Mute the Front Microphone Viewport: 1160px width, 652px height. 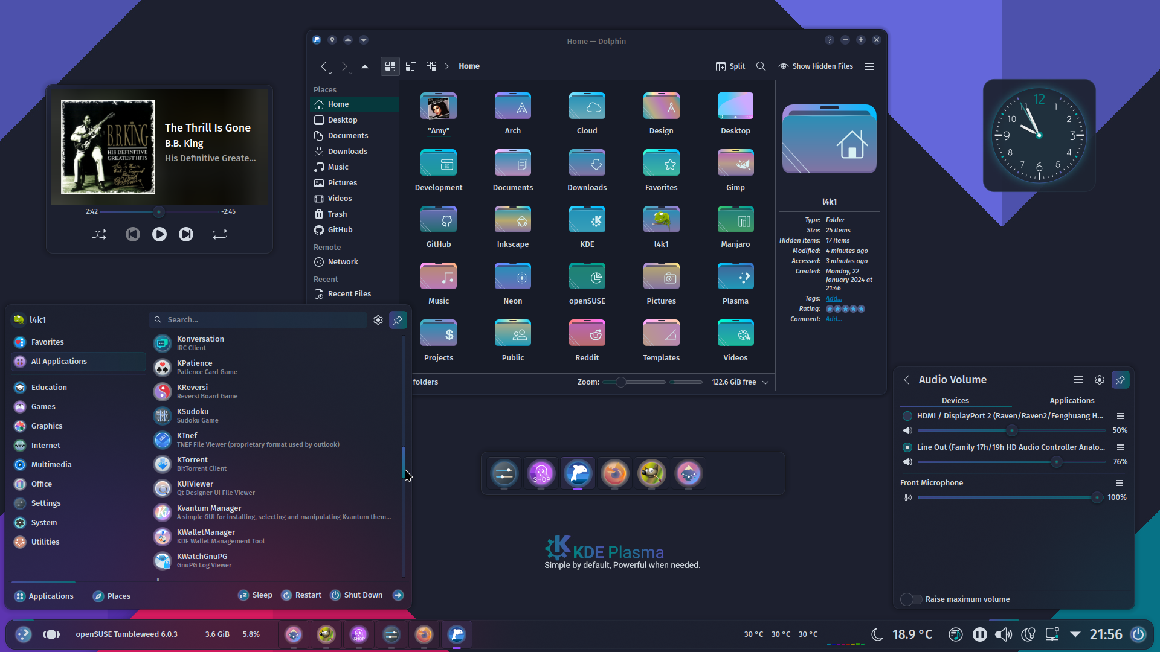[x=907, y=497]
